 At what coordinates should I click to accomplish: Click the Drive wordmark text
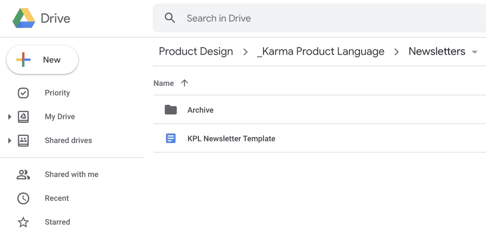(55, 18)
